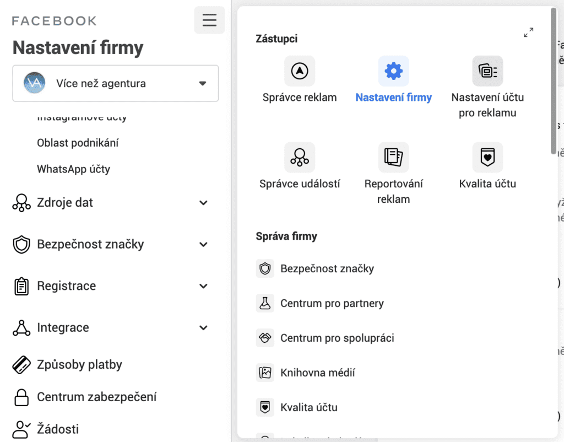The height and width of the screenshot is (442, 564).
Task: Select WhatsApp účty in the sidebar
Action: click(x=73, y=169)
